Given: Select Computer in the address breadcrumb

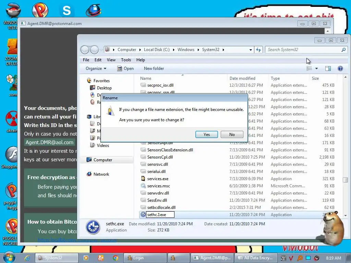Looking at the screenshot, I should [127, 50].
